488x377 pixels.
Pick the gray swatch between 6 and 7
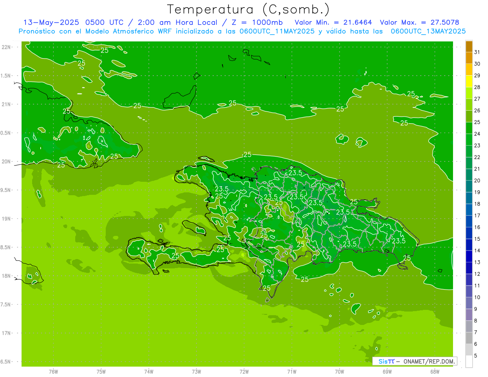click(x=469, y=338)
